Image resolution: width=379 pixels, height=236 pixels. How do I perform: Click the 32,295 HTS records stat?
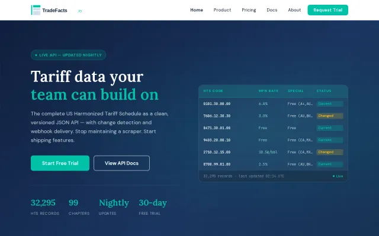pyautogui.click(x=45, y=207)
